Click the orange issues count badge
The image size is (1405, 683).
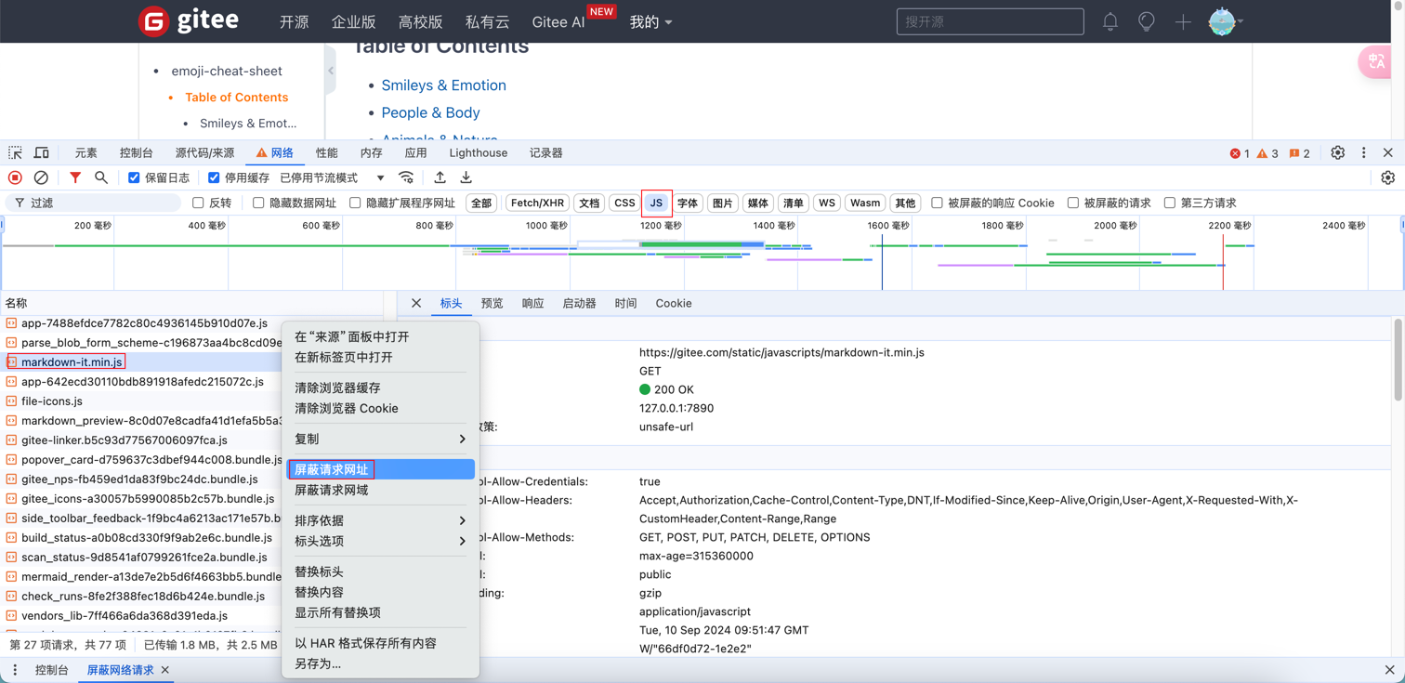[x=1299, y=153]
